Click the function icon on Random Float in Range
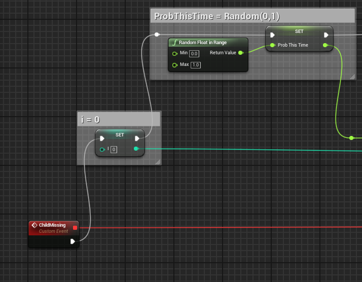This screenshot has height=282, width=362. (x=175, y=43)
